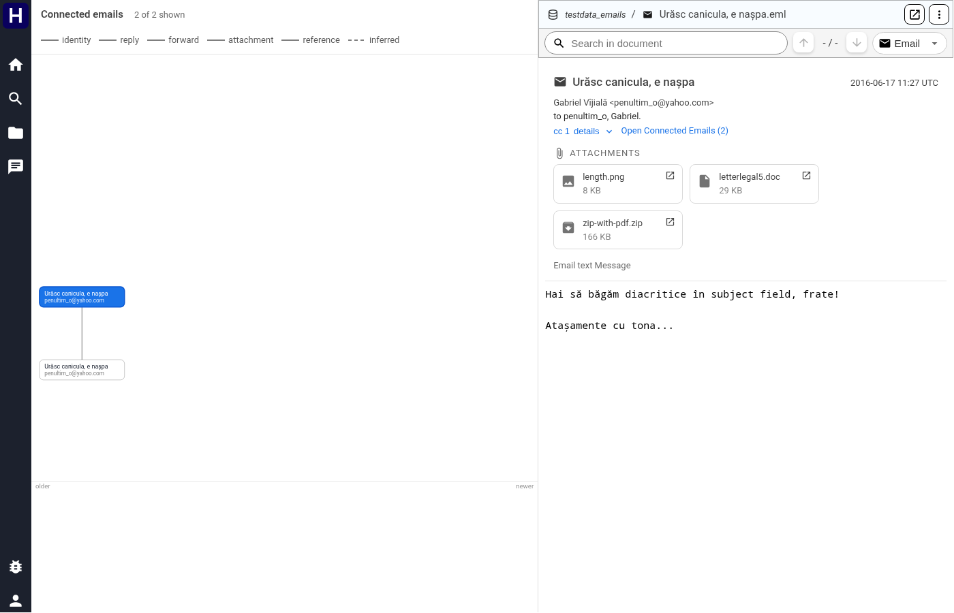Open the user account icon
The height and width of the screenshot is (613, 954).
pyautogui.click(x=16, y=601)
